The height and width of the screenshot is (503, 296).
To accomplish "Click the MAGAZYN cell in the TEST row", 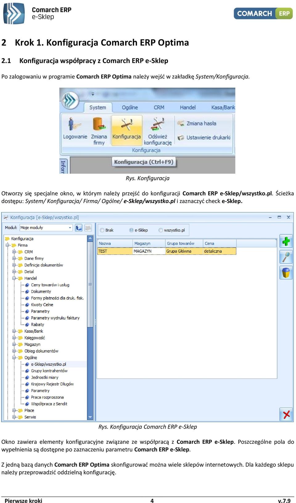I will (149, 251).
